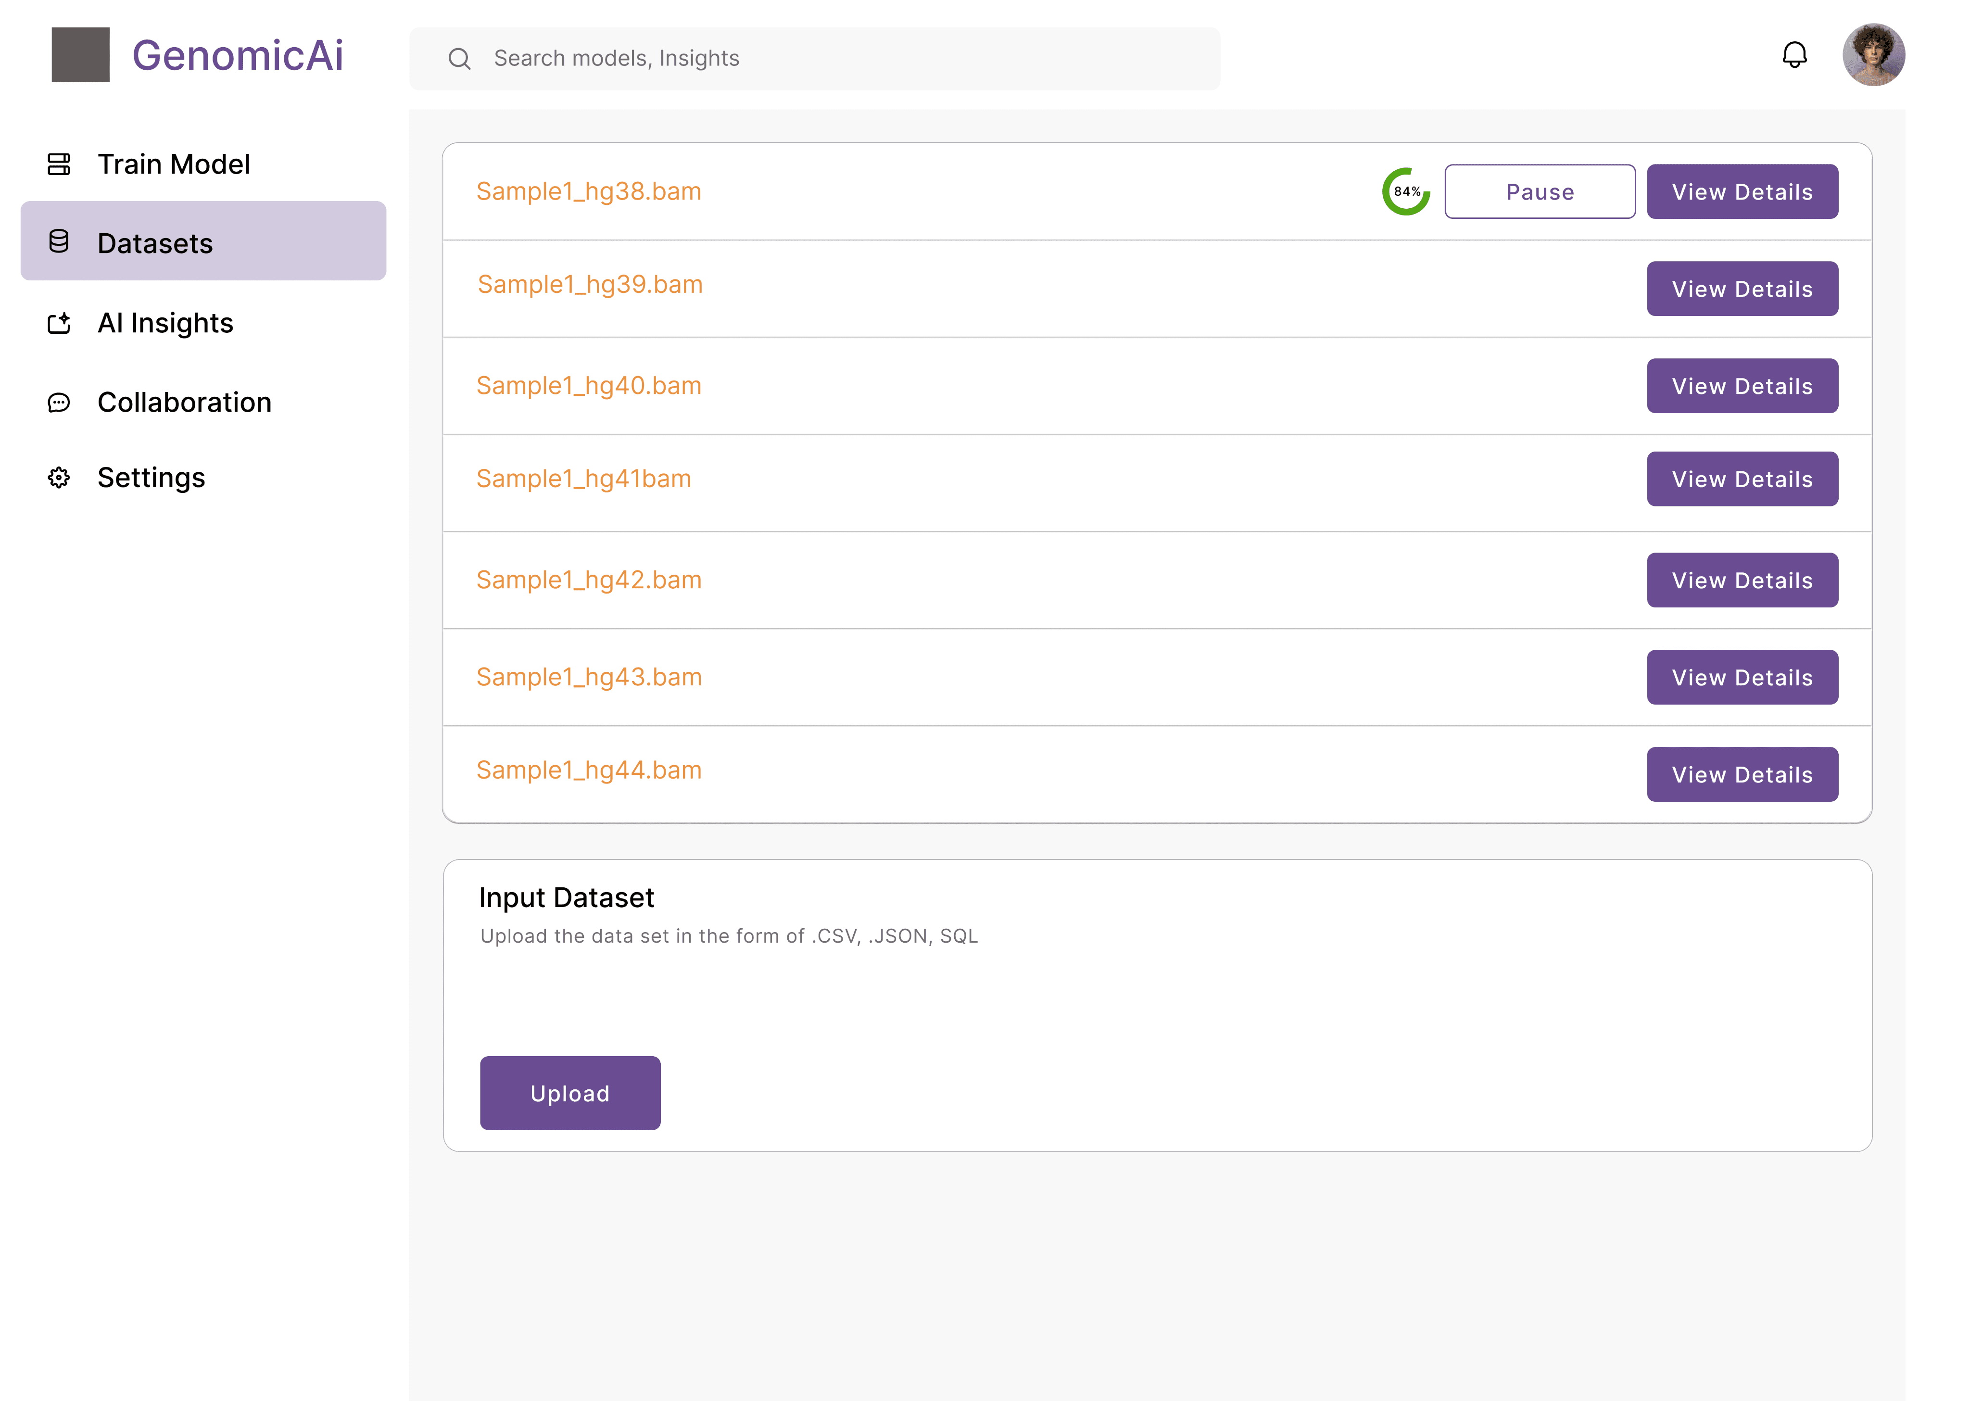Pause the Sample1_hg38.bam processing
The height and width of the screenshot is (1401, 1970).
1540,191
